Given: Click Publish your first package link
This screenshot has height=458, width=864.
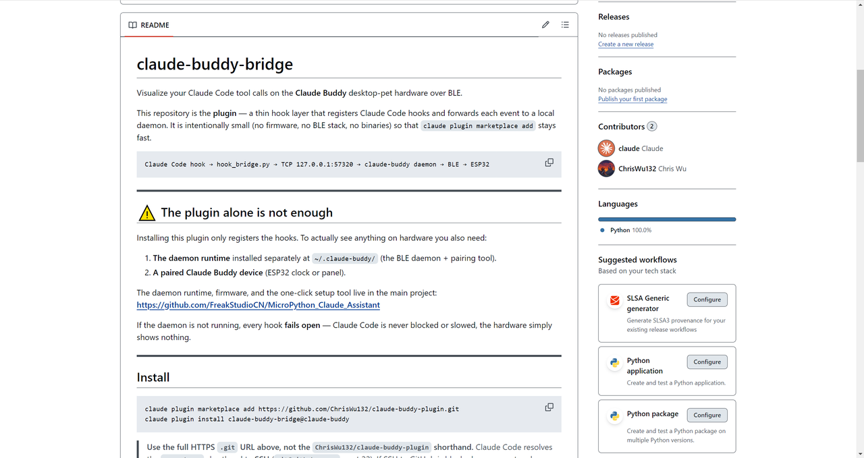Looking at the screenshot, I should point(632,99).
